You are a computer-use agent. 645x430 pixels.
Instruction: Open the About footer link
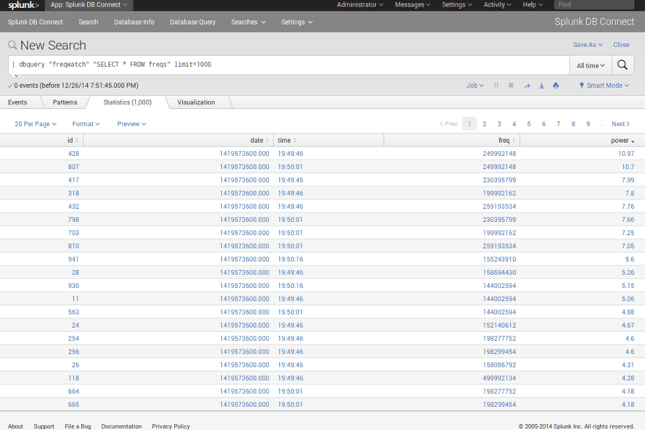point(16,426)
